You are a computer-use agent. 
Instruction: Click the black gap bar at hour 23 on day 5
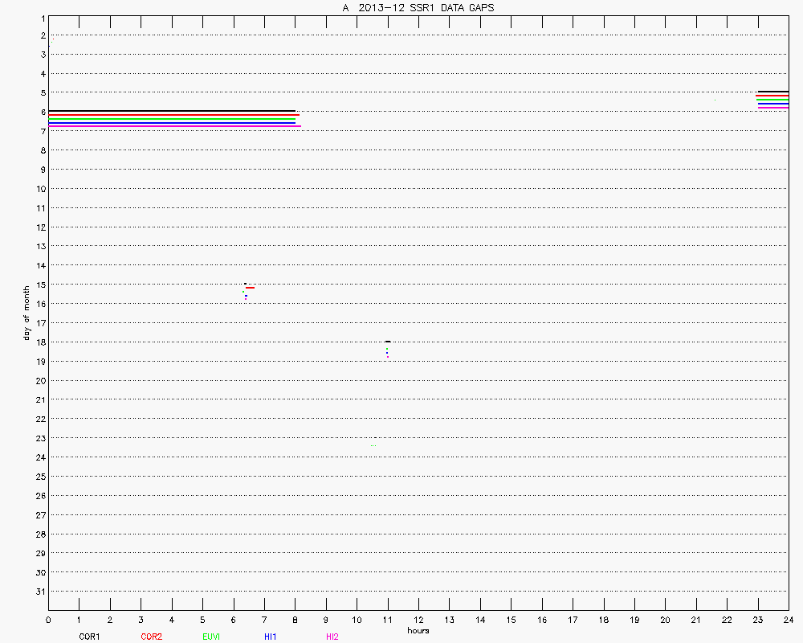tap(772, 92)
